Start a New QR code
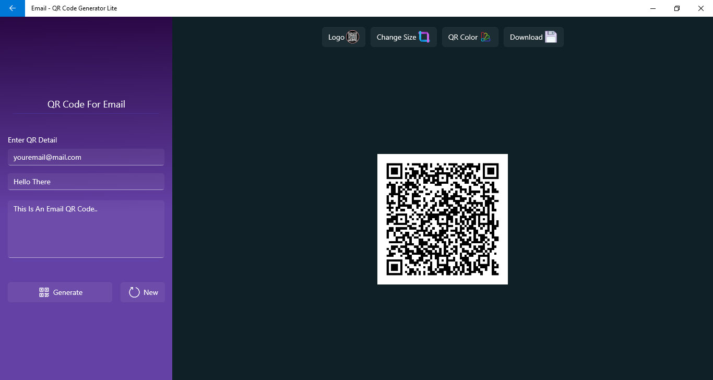 (x=142, y=292)
